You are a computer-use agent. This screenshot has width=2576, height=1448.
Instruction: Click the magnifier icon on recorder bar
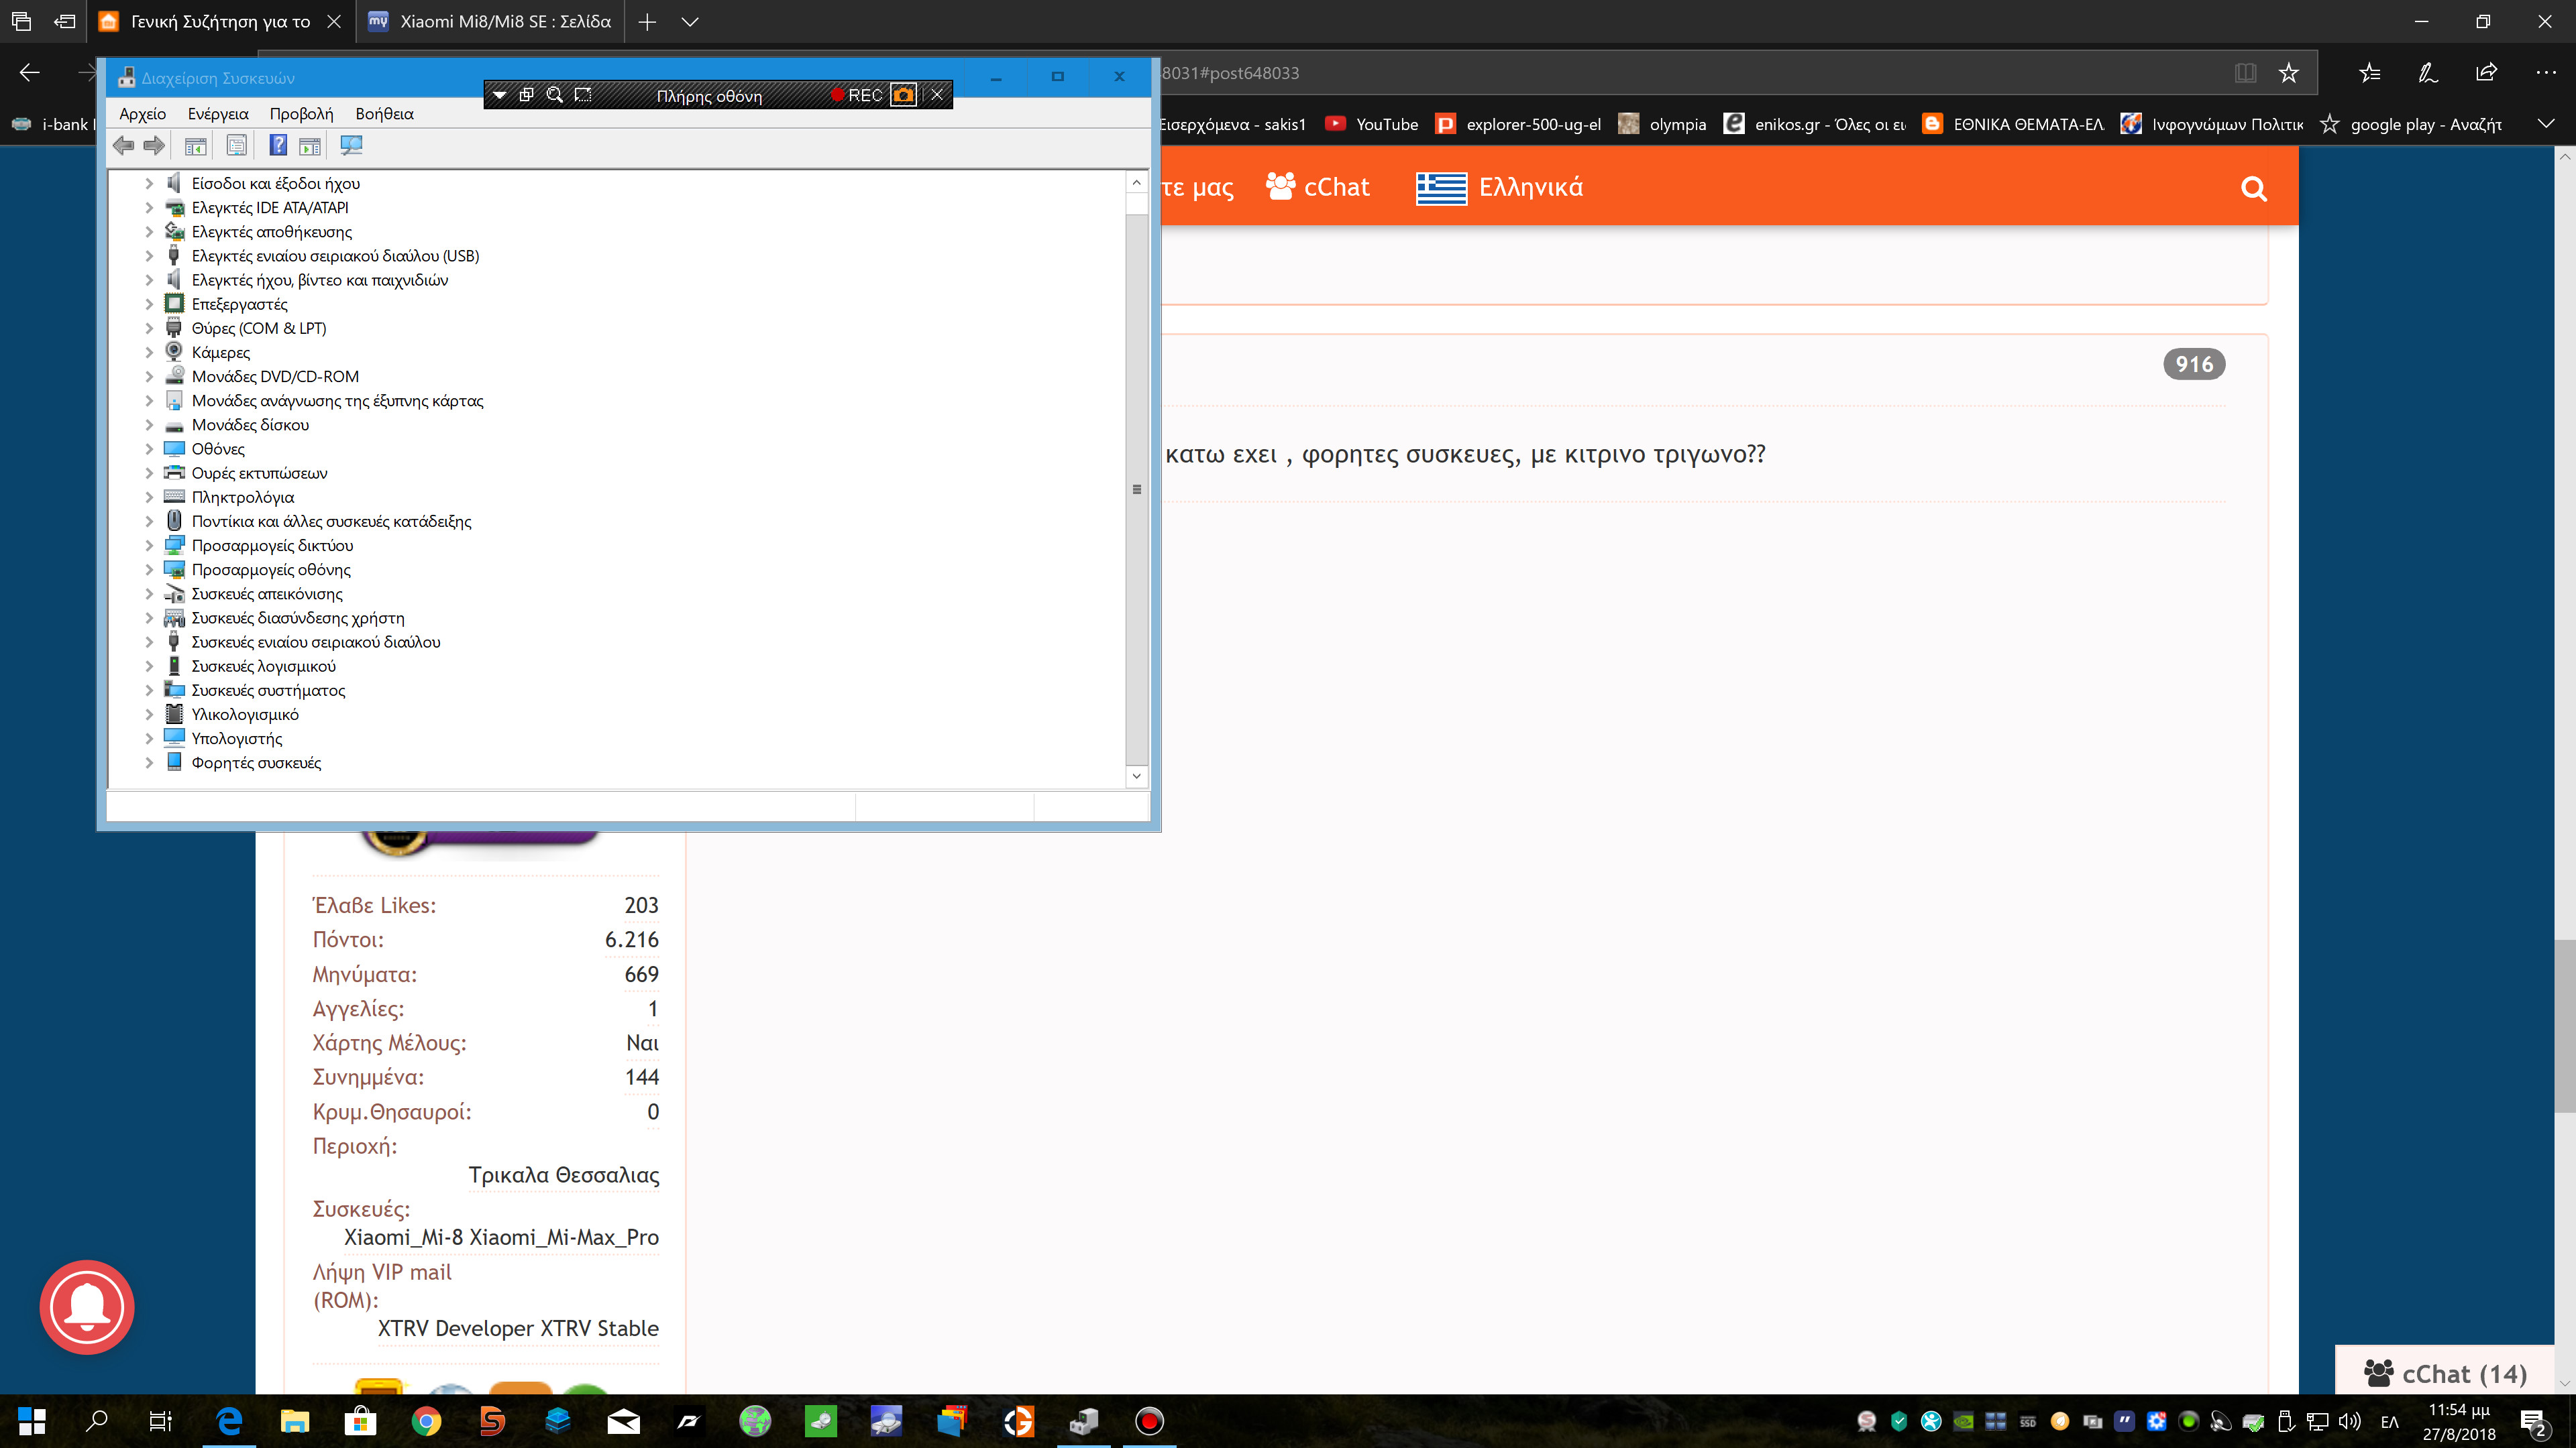click(555, 95)
